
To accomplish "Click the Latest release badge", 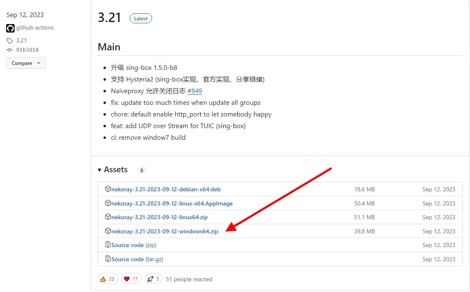I will pos(141,19).
